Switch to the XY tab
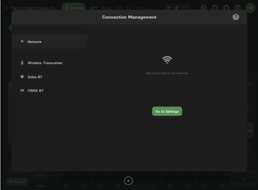Image resolution: width=258 pixels, height=190 pixels. point(129,8)
